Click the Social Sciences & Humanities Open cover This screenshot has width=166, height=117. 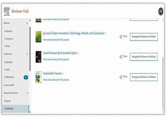[38, 57]
